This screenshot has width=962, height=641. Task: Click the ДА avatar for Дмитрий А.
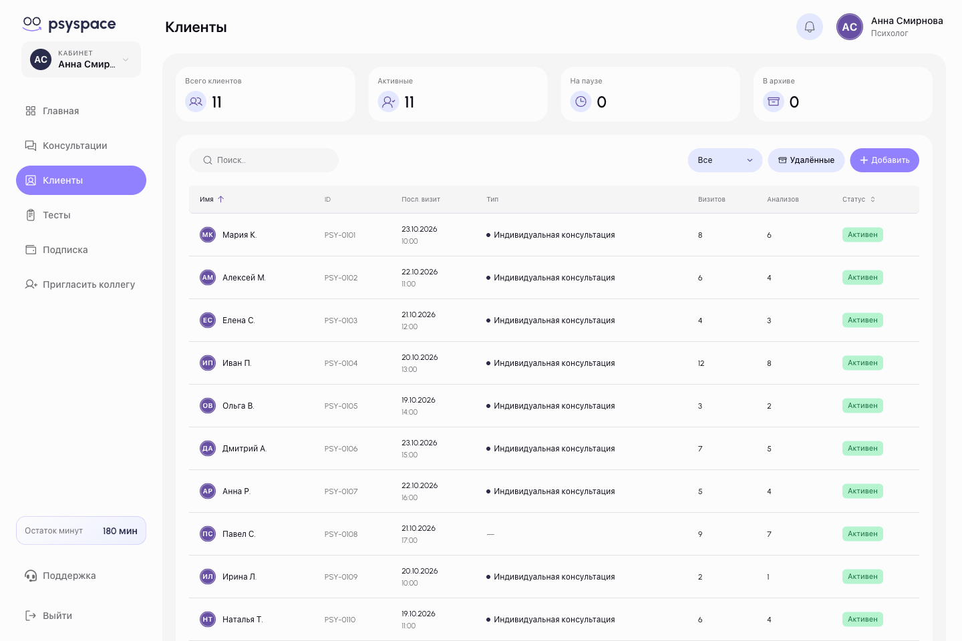coord(208,449)
